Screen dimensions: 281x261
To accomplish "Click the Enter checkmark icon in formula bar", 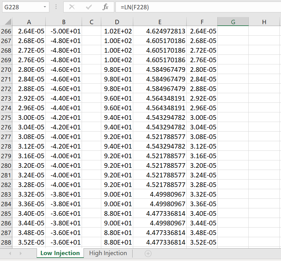I will coord(89,7).
